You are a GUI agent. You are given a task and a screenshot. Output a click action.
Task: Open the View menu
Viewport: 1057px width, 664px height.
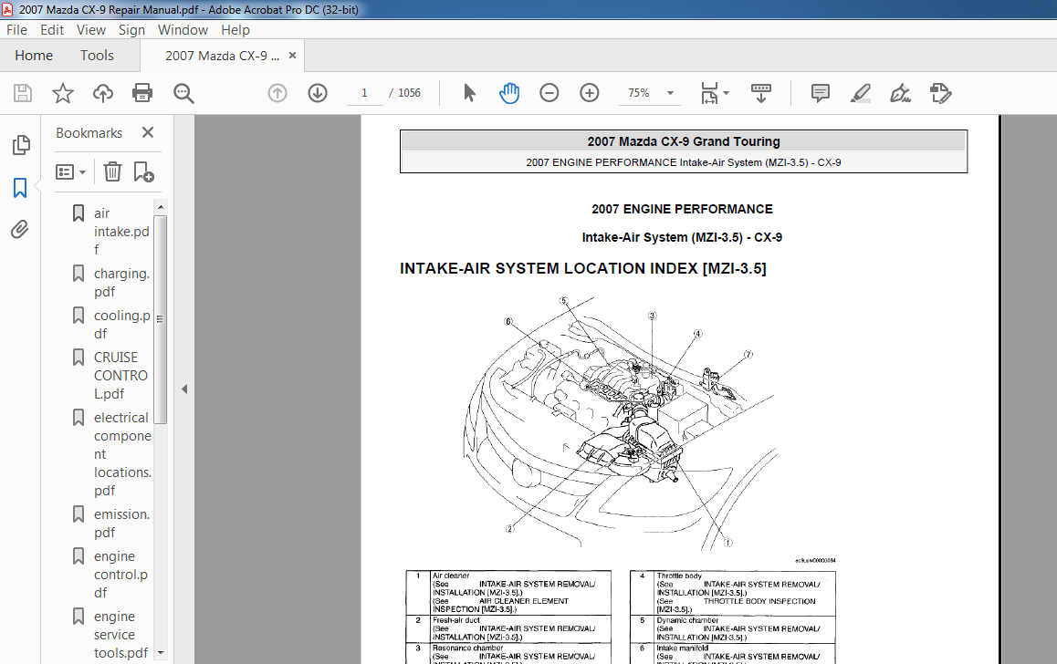tap(91, 29)
